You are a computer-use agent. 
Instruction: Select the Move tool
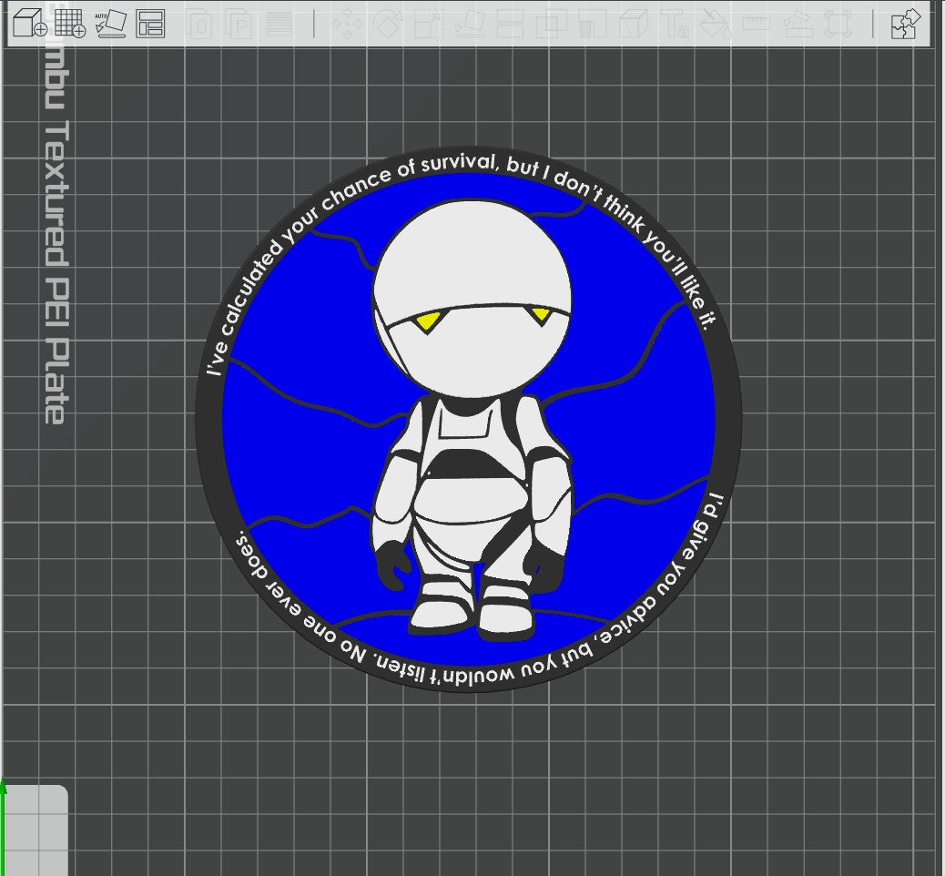pos(348,24)
